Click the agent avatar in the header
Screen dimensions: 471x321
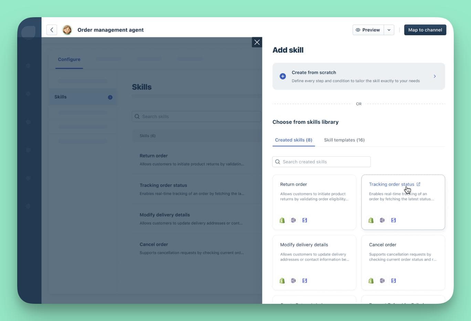67,30
